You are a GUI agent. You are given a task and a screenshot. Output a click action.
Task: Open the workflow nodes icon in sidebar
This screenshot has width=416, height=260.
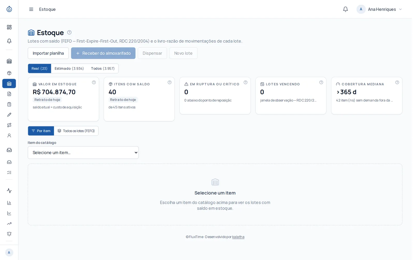click(9, 125)
